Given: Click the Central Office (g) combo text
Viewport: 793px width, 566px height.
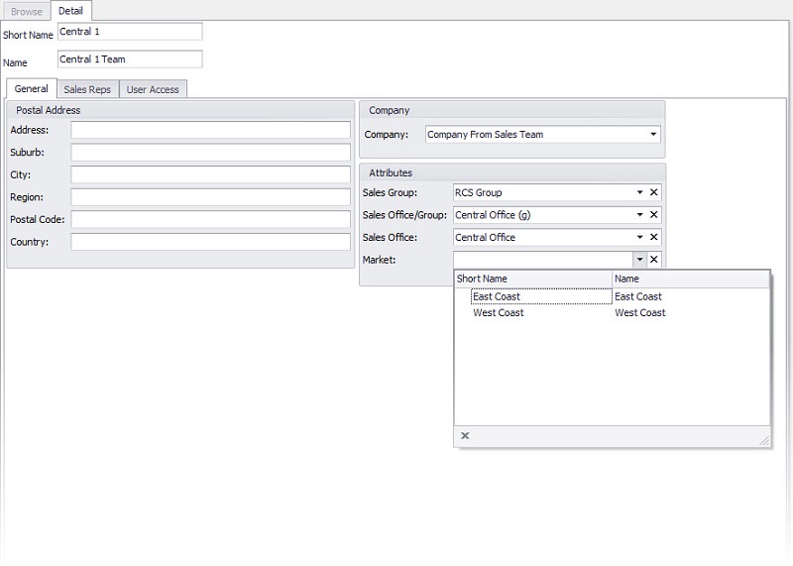Looking at the screenshot, I should click(493, 215).
